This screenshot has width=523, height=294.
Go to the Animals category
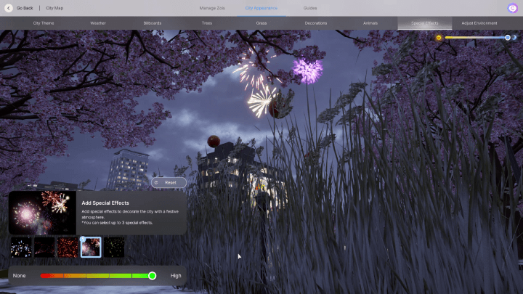click(370, 23)
